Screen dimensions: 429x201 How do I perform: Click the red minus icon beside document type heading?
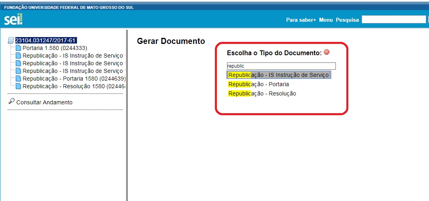(x=327, y=52)
